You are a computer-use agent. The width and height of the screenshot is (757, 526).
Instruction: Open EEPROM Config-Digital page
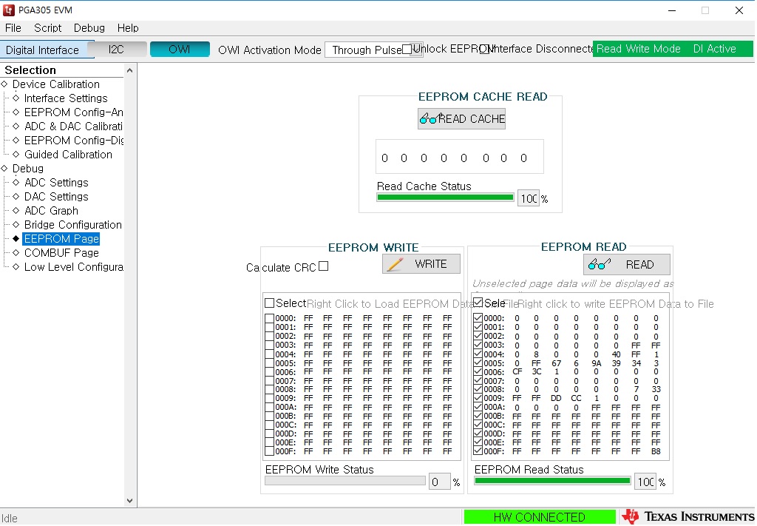click(73, 140)
